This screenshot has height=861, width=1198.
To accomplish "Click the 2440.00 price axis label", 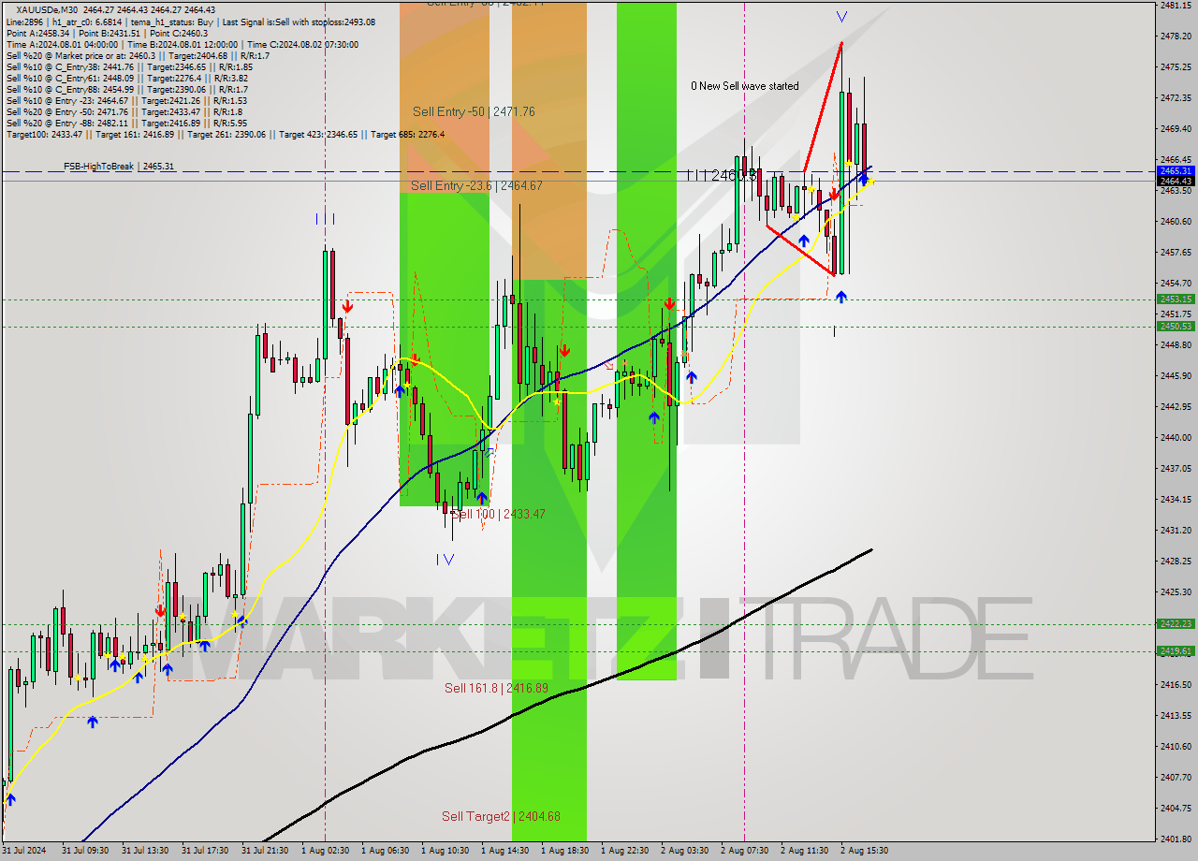I will click(1176, 437).
